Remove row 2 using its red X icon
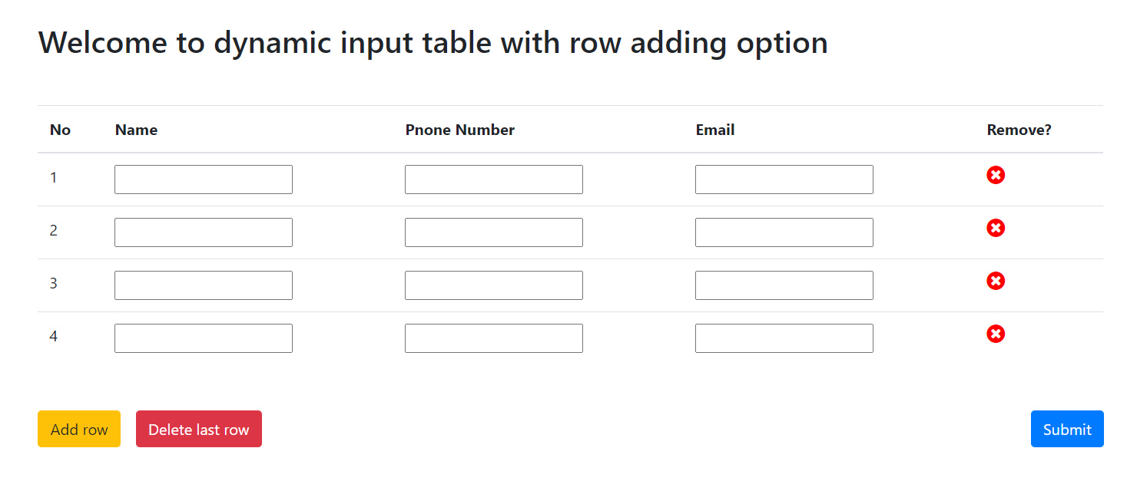Viewport: 1127px width, 481px height. point(996,229)
